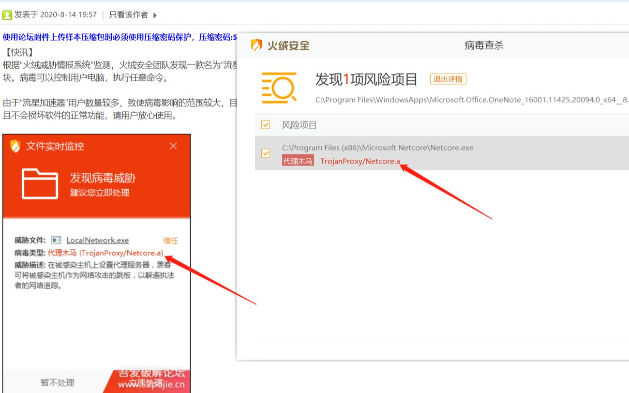Click virus type text in the popup
This screenshot has height=393, width=629.
click(105, 253)
